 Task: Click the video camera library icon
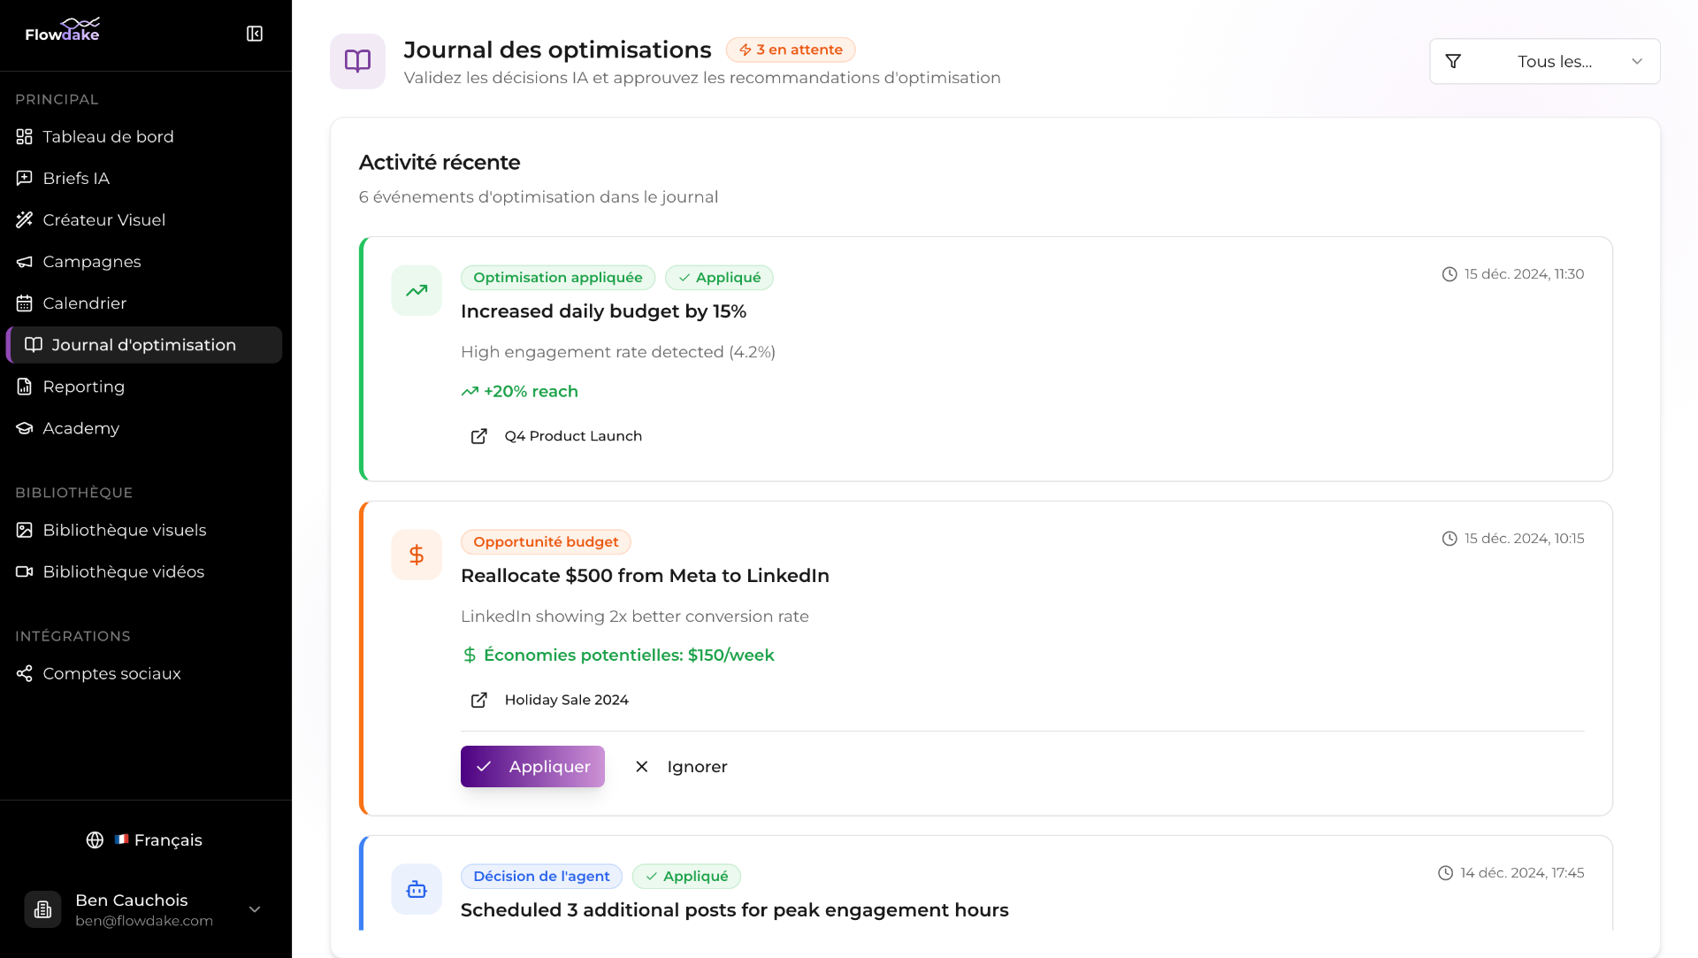25,571
